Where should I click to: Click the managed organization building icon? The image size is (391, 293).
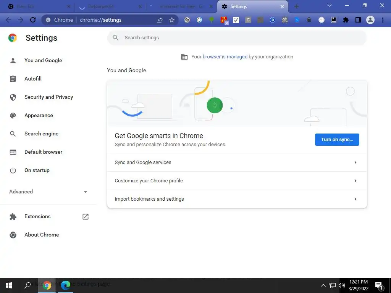[x=184, y=57]
